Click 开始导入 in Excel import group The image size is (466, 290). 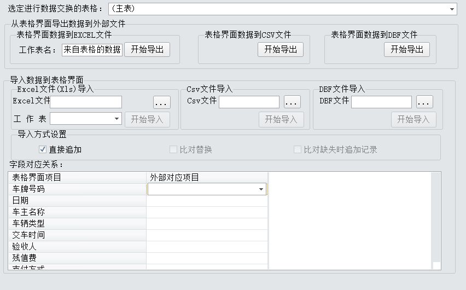(x=147, y=120)
